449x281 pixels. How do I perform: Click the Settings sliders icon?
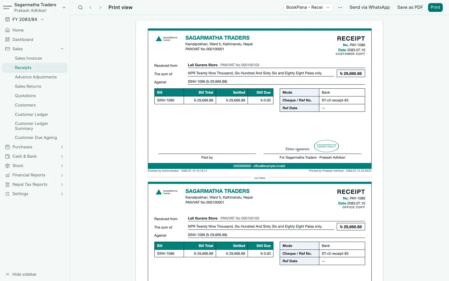pyautogui.click(x=7, y=194)
